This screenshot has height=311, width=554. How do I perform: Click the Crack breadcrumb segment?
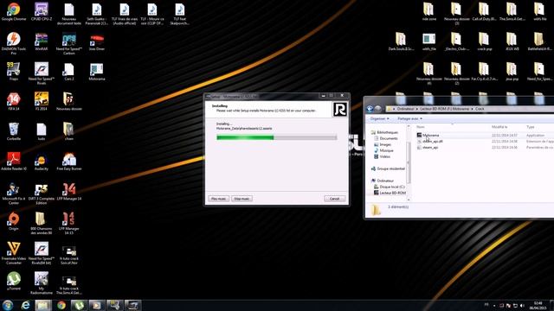pos(480,109)
